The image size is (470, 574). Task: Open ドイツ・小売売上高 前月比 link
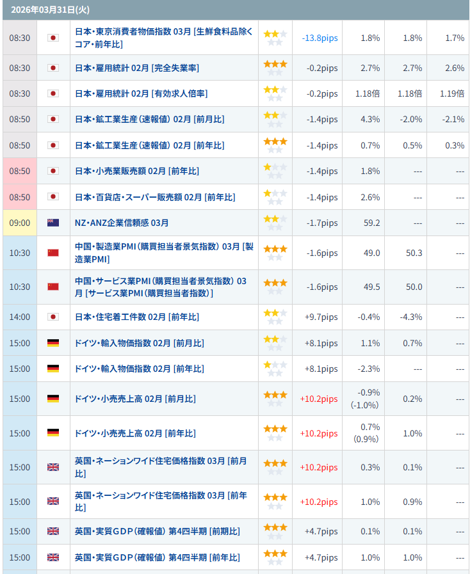point(135,399)
